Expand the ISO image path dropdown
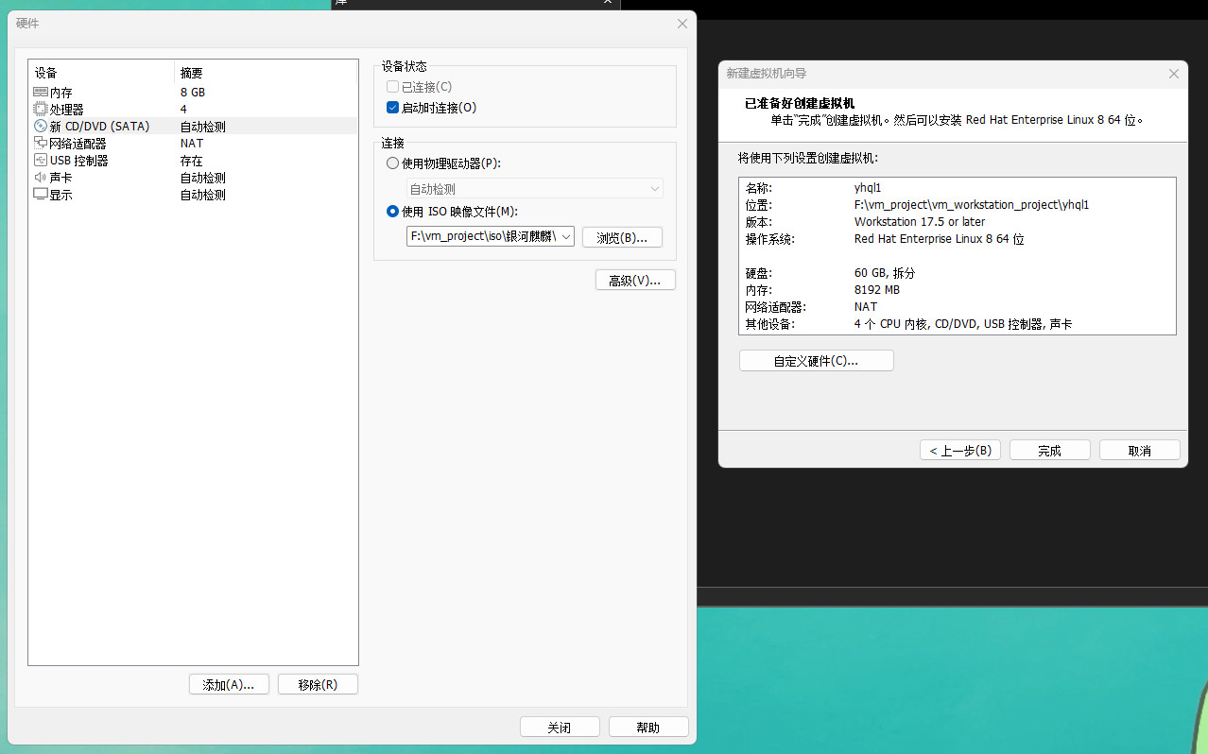 [x=565, y=237]
